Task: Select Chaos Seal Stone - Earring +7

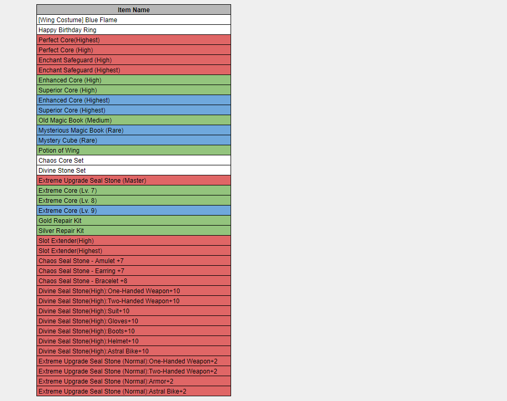Action: (x=133, y=271)
